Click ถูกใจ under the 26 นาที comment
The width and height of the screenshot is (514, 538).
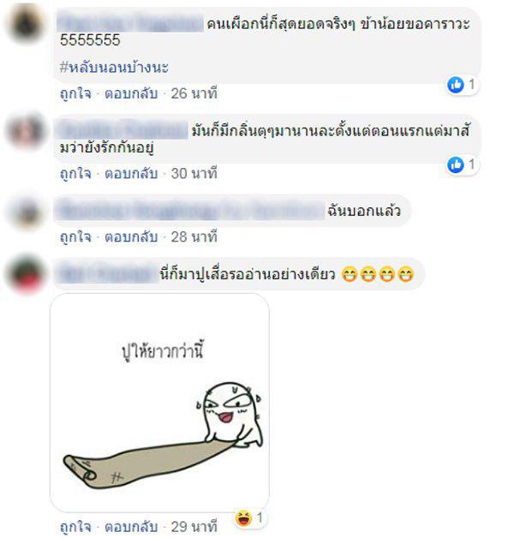point(75,93)
